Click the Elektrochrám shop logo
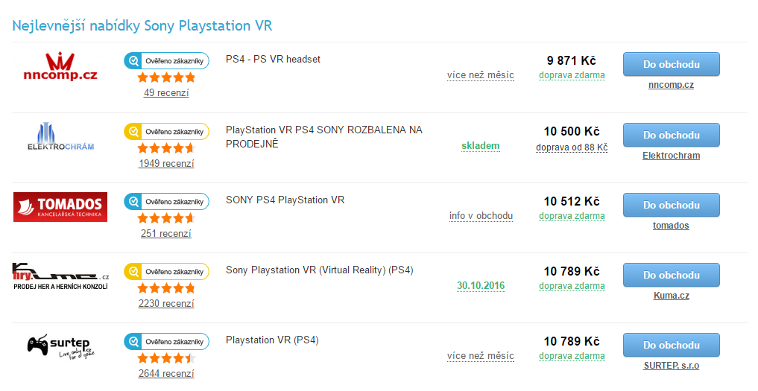This screenshot has height=391, width=758. click(x=60, y=137)
